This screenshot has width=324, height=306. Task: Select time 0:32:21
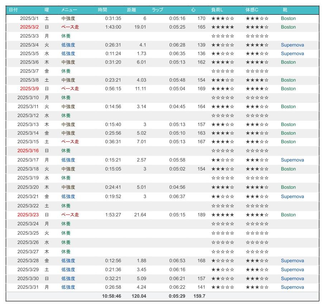tap(113, 278)
